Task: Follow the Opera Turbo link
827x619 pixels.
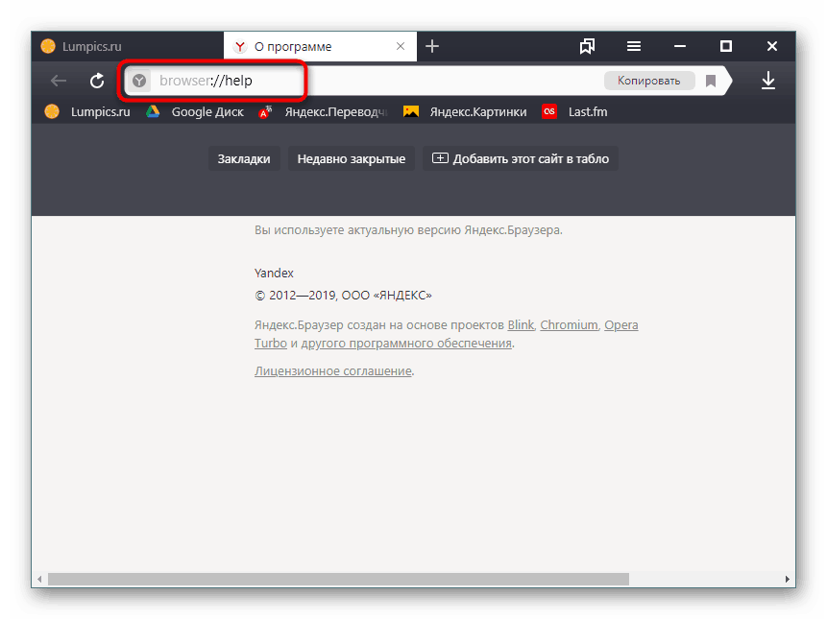Action: click(620, 325)
